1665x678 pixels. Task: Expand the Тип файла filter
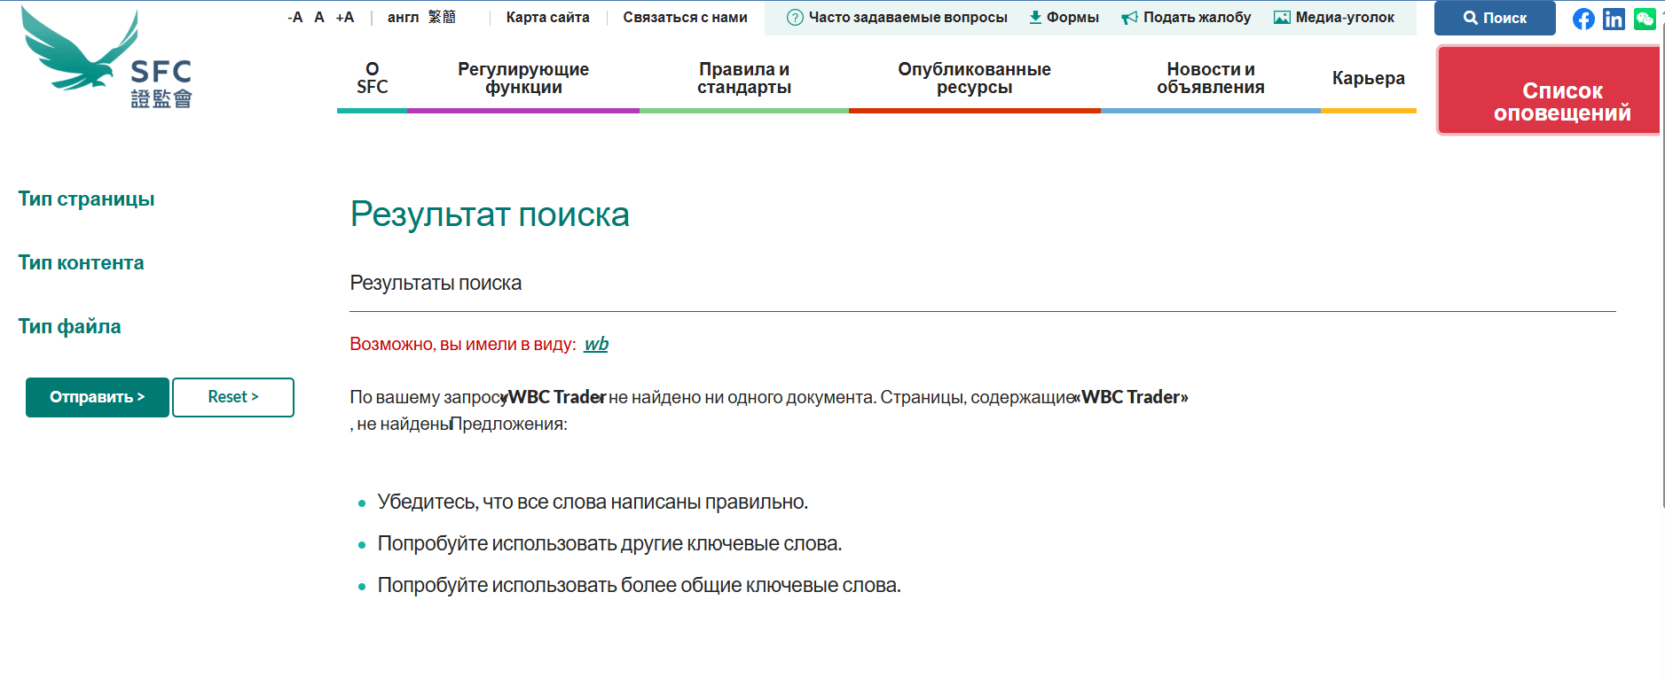click(x=69, y=326)
